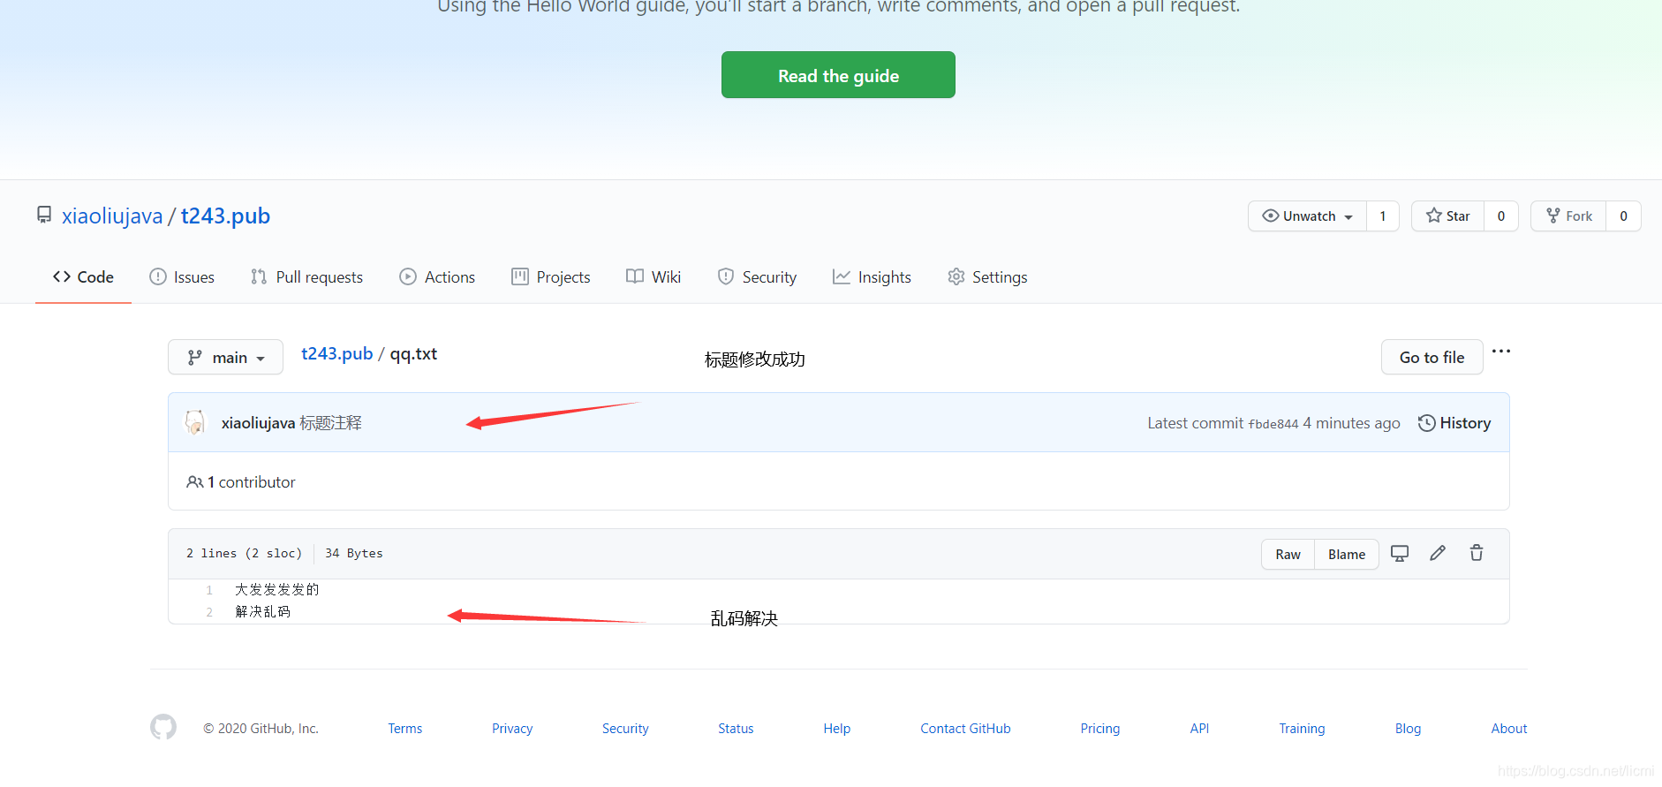Click the code line 大发发发的

pos(276,589)
